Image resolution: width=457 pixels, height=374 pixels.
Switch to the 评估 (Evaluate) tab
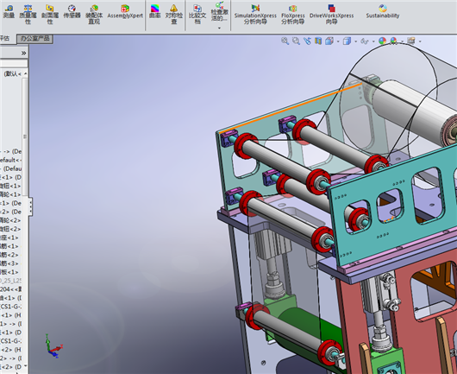point(4,39)
